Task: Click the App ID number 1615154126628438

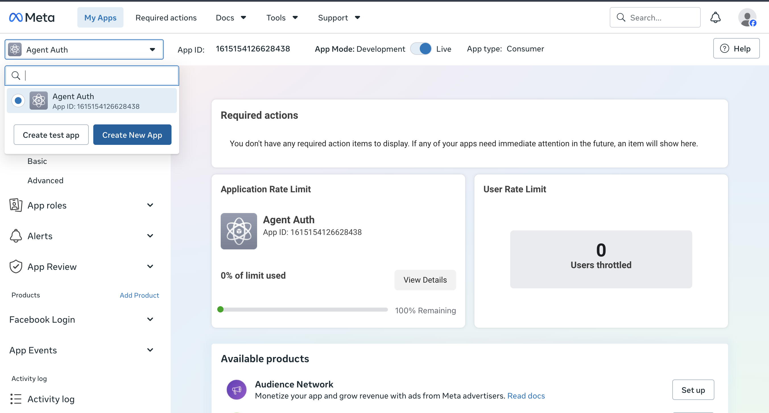Action: coord(253,49)
